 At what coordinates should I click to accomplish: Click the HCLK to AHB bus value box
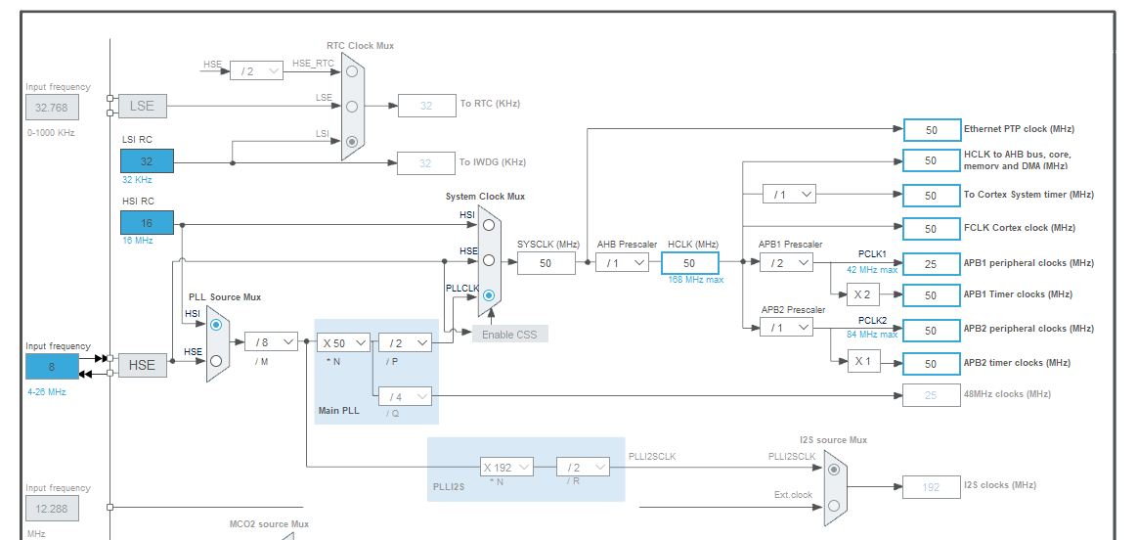tap(932, 160)
